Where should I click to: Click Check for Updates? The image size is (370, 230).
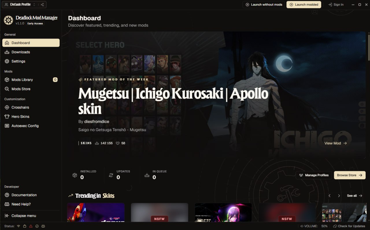tap(349, 226)
